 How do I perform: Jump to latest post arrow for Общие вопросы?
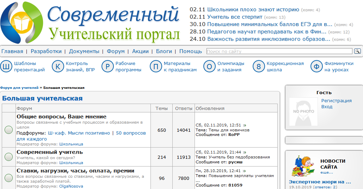pyautogui.click(x=245, y=125)
